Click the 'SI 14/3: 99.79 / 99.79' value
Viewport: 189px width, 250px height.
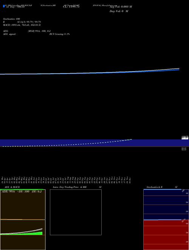29,22
